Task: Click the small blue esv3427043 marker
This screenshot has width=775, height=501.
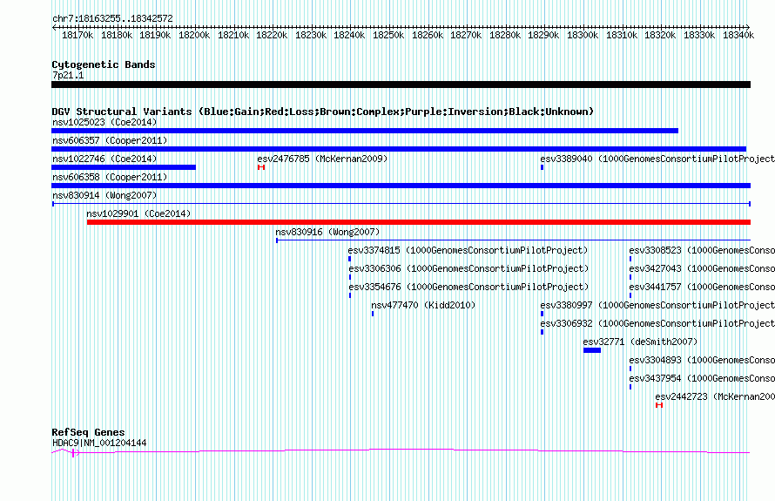Action: (630, 277)
